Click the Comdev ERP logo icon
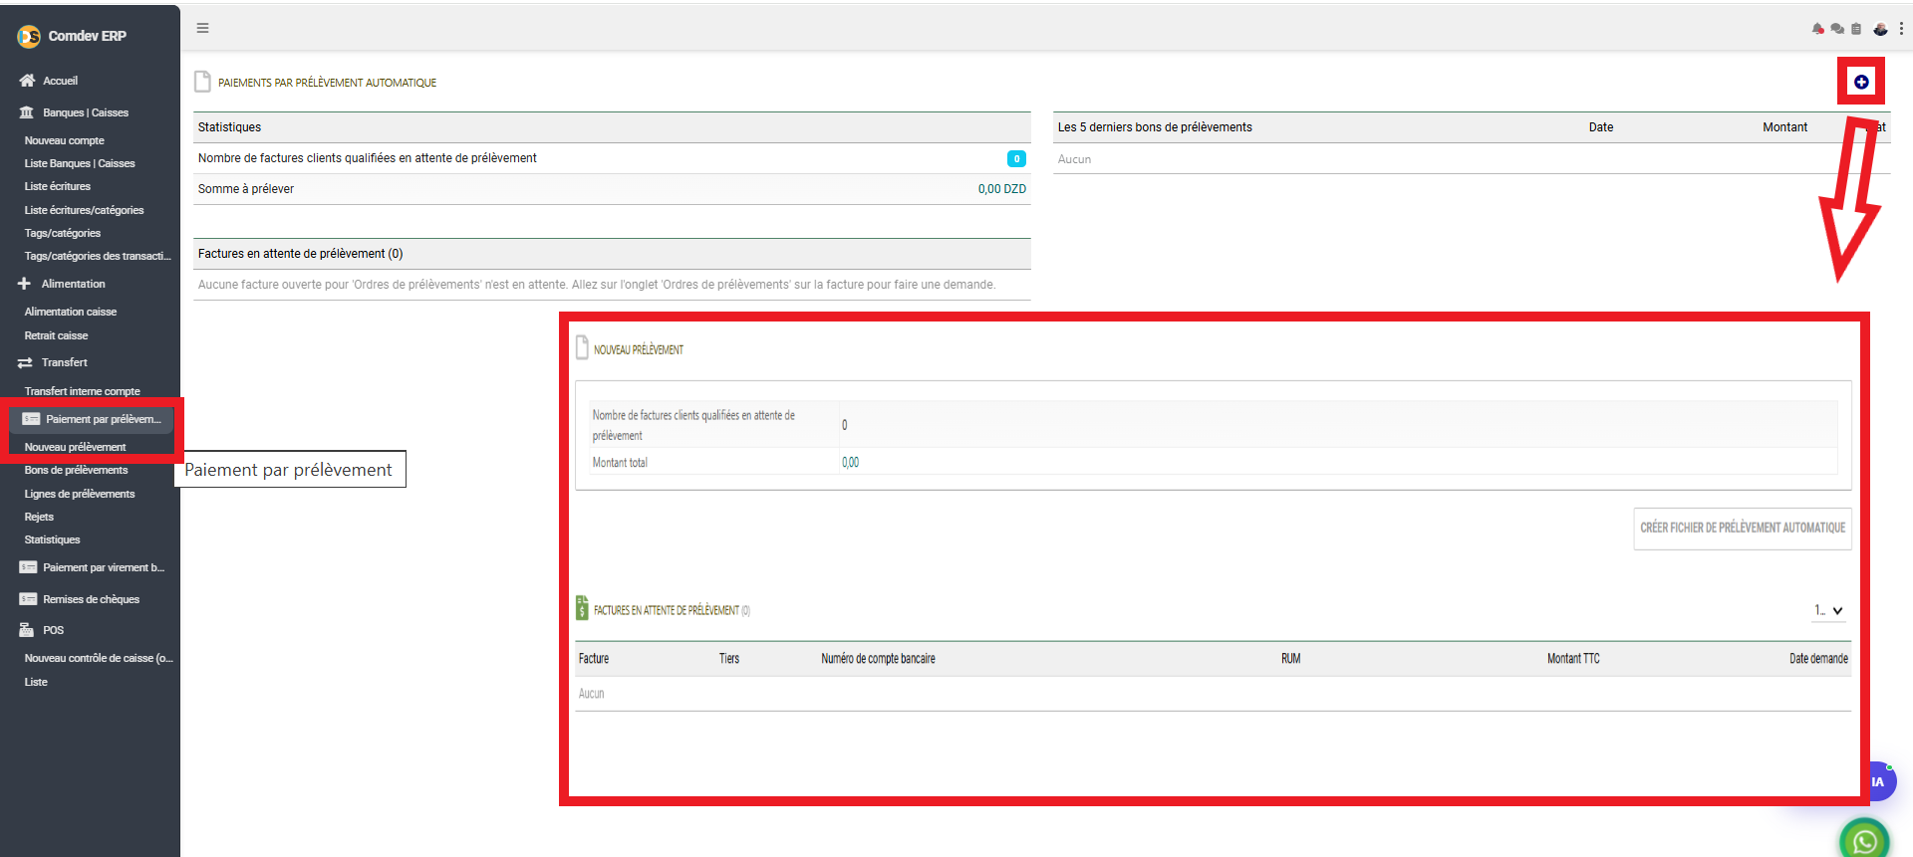The height and width of the screenshot is (857, 1913). click(29, 37)
